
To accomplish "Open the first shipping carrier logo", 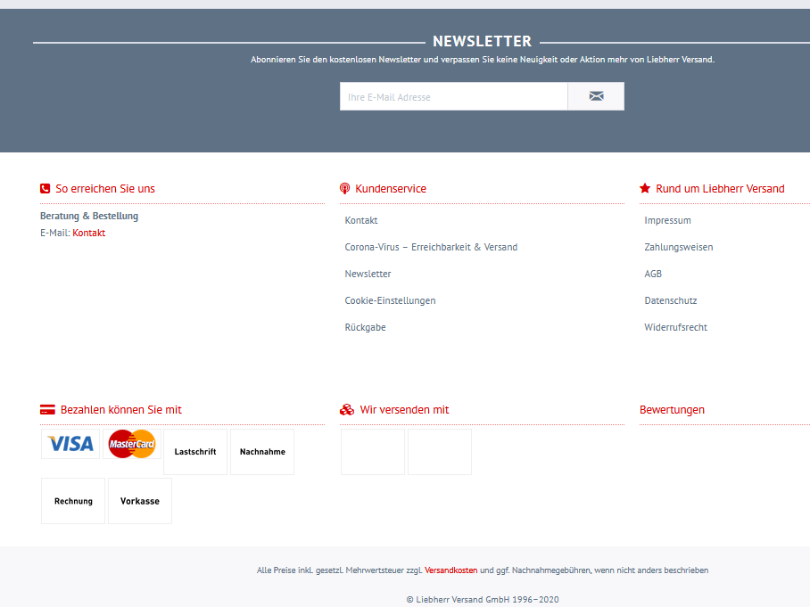I will 373,452.
